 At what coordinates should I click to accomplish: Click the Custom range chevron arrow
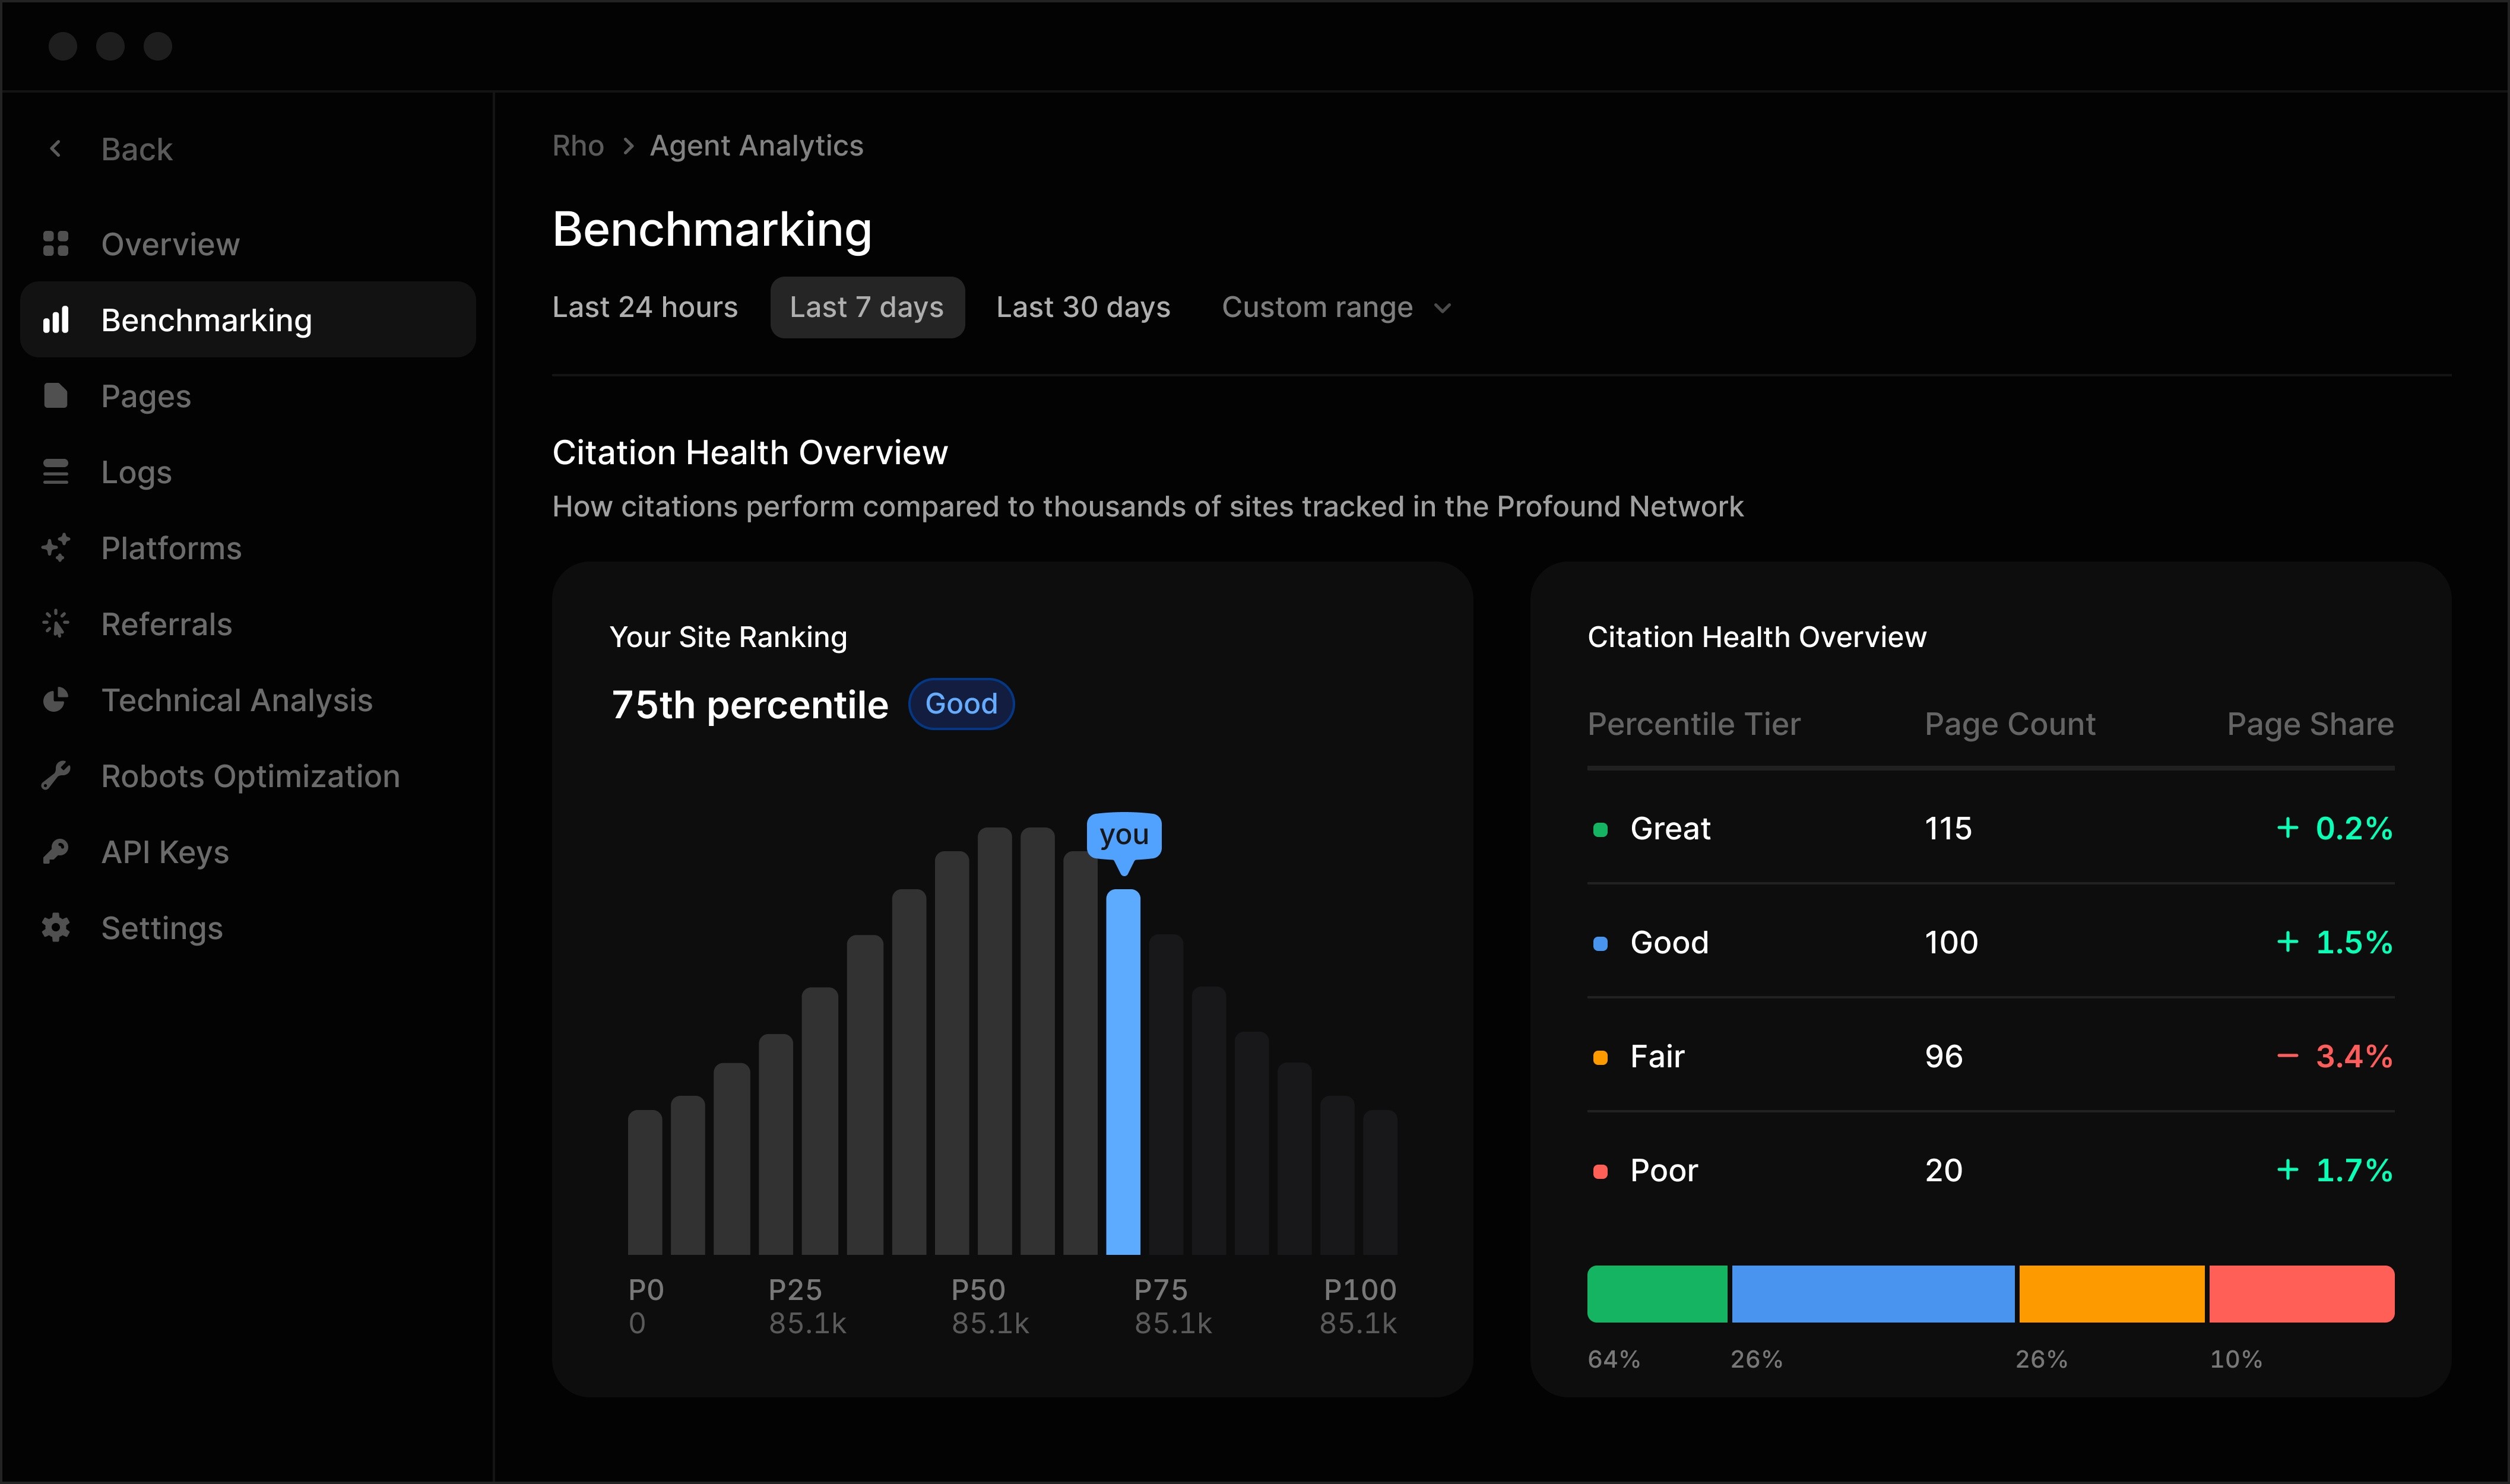[x=1442, y=308]
